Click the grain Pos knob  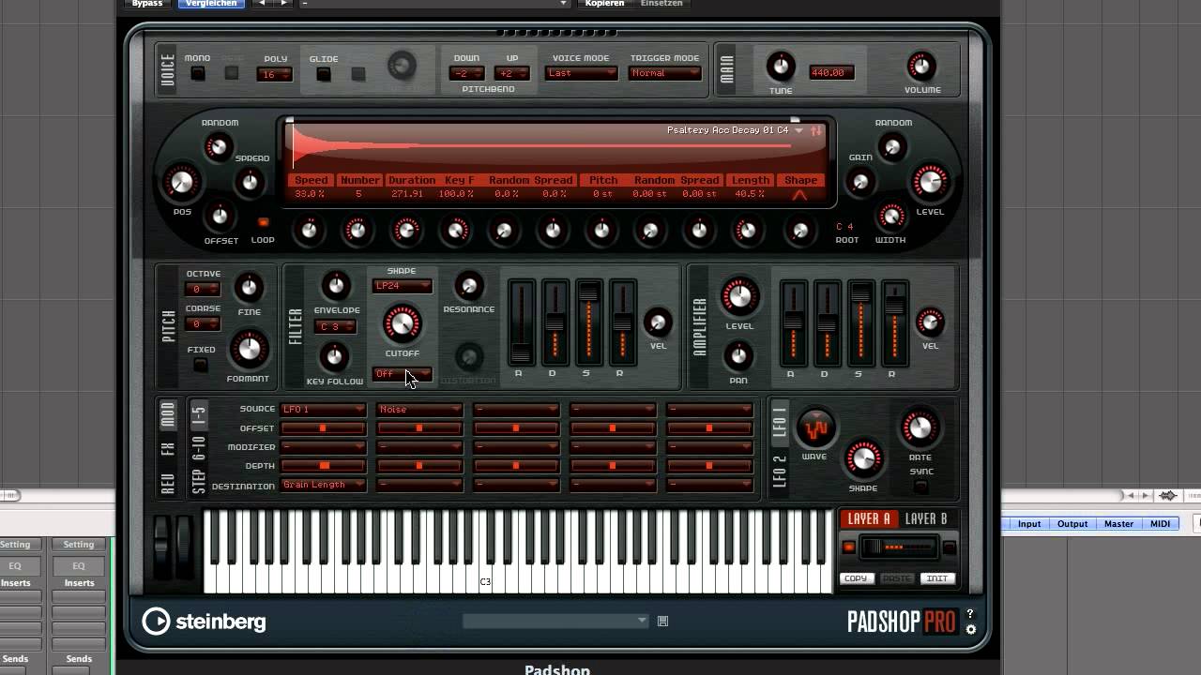pos(181,183)
